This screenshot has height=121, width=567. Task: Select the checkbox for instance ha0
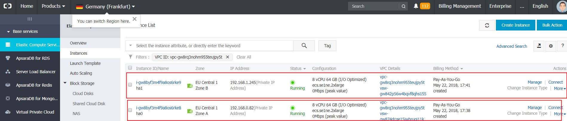pos(130,110)
